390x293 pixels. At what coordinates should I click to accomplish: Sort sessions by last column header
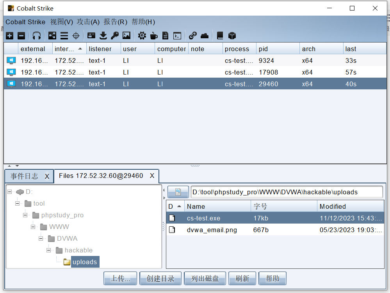pos(365,49)
